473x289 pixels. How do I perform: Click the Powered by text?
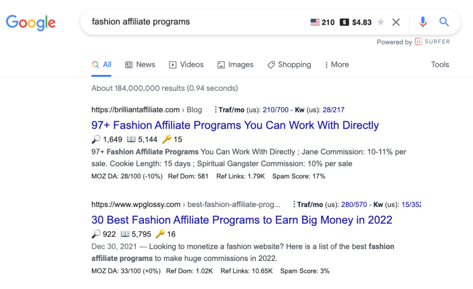click(x=394, y=42)
